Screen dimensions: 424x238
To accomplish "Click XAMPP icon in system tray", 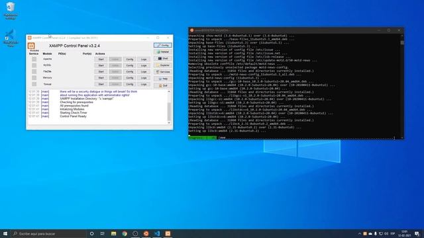I will pos(365,233).
